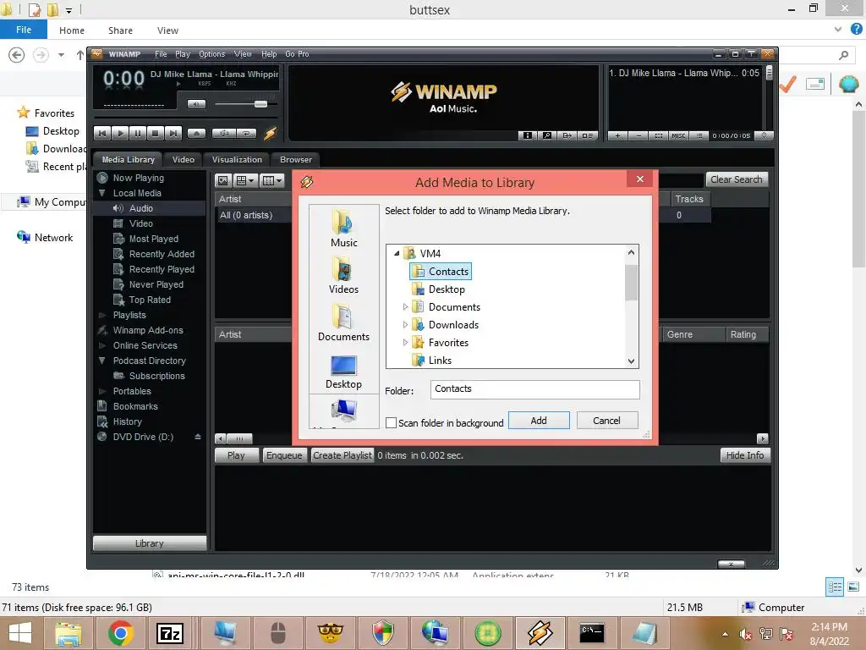Viewport: 866px width, 650px height.
Task: Expand the Portables tree node
Action: click(x=101, y=391)
